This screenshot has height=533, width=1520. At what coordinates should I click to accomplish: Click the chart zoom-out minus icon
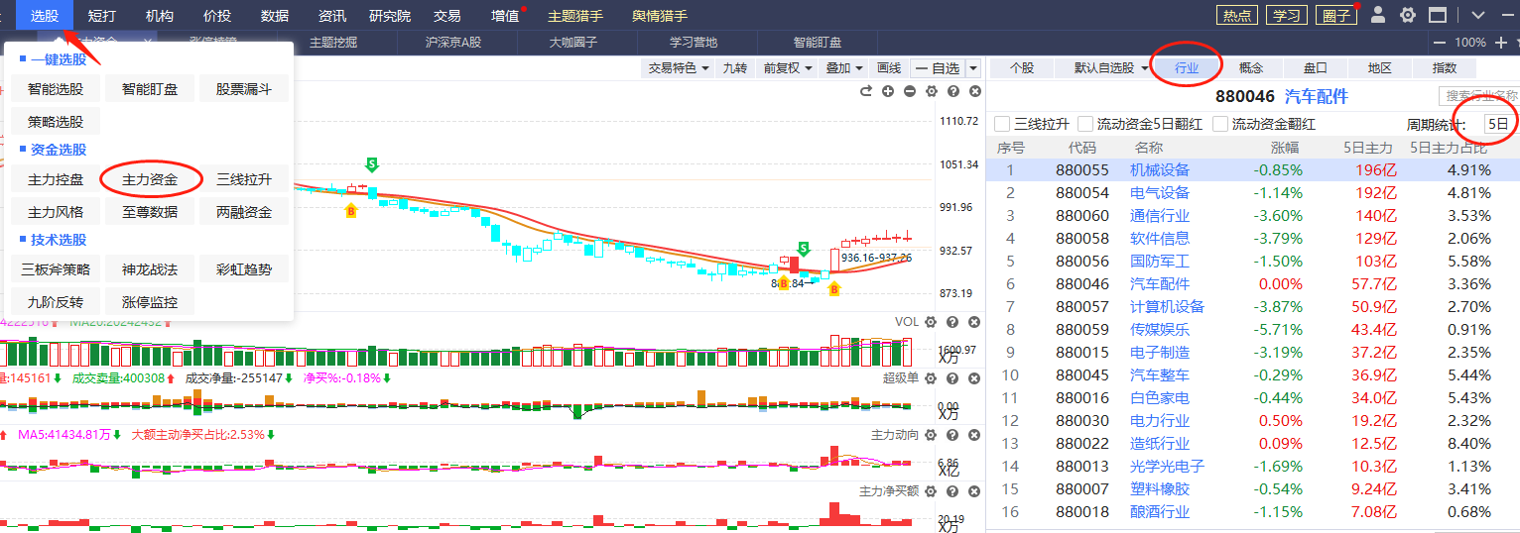point(909,92)
